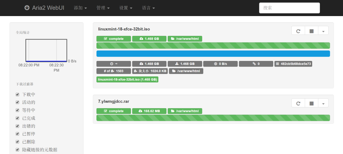Click the Aria2 WebUI brand link
The width and height of the screenshot is (343, 154).
[x=44, y=8]
